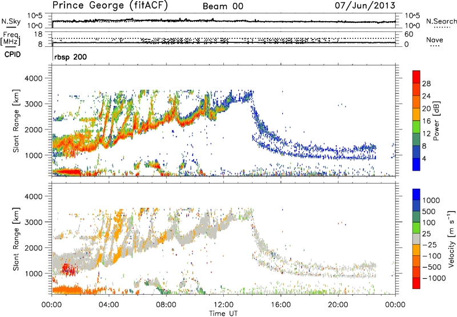This screenshot has width=457, height=317.
Task: Click the '4000' tick on power panel
Action: click(34, 78)
